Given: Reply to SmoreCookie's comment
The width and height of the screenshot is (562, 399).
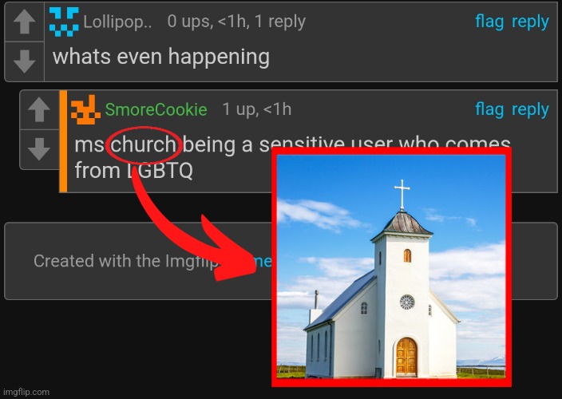Looking at the screenshot, I should coord(530,110).
